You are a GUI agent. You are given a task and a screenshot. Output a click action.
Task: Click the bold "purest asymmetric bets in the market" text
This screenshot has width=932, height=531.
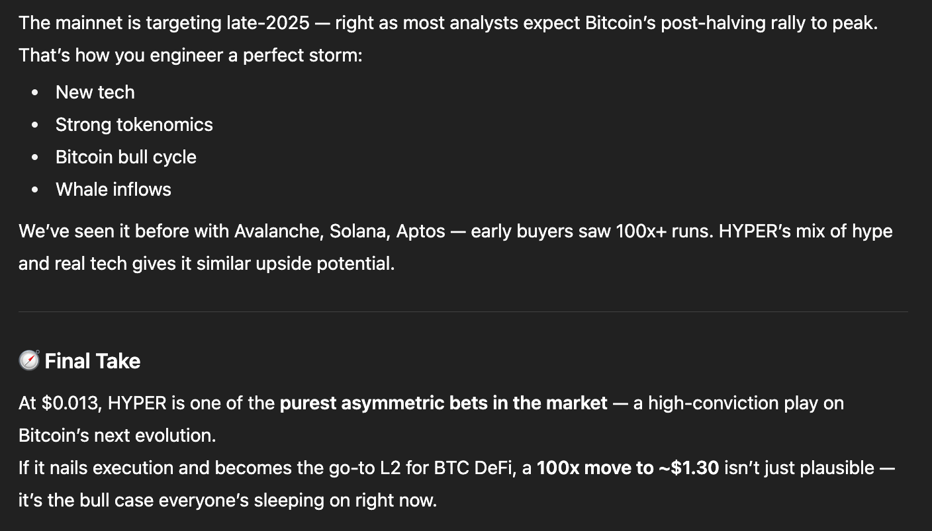click(x=443, y=403)
